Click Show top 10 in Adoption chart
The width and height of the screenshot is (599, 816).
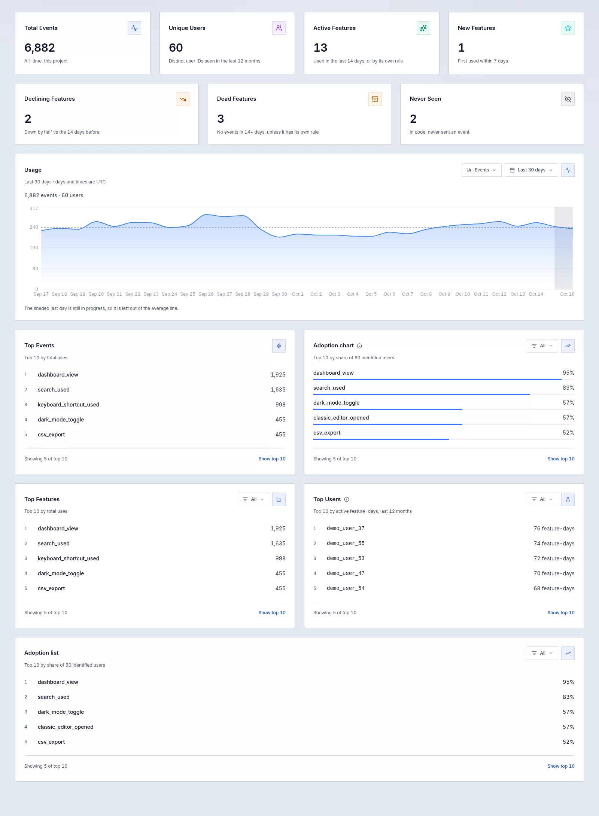click(561, 459)
